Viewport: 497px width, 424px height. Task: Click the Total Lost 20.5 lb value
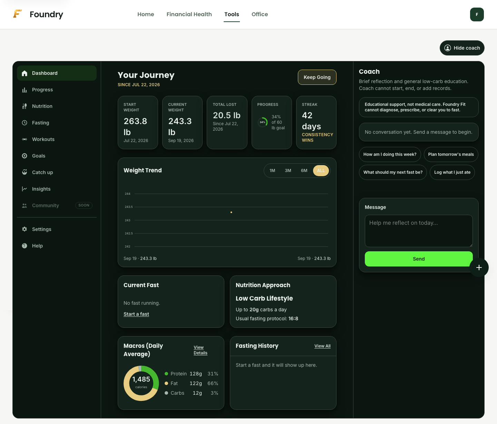click(227, 115)
